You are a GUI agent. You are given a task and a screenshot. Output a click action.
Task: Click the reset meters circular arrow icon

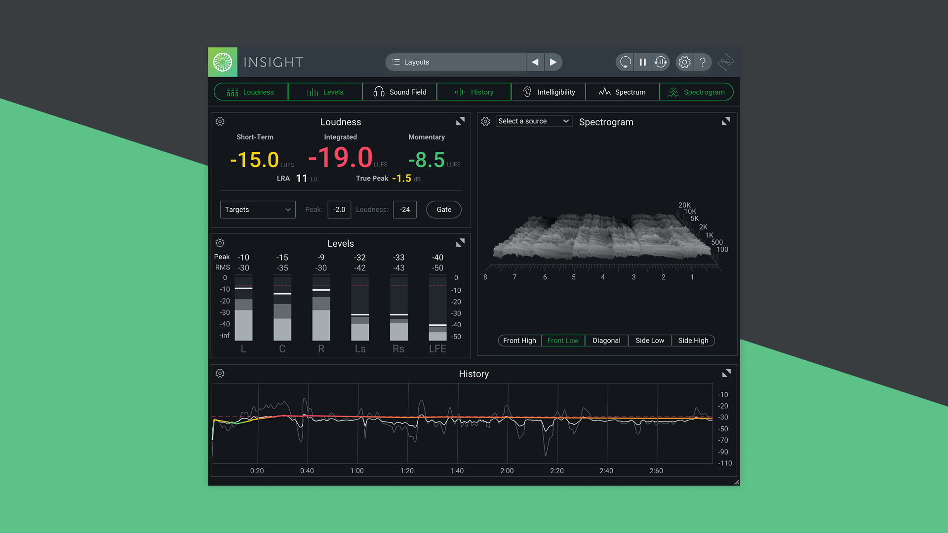tap(625, 62)
